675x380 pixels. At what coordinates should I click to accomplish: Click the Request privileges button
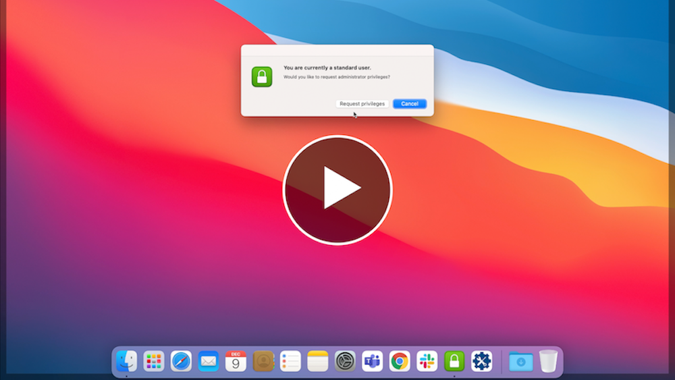362,104
